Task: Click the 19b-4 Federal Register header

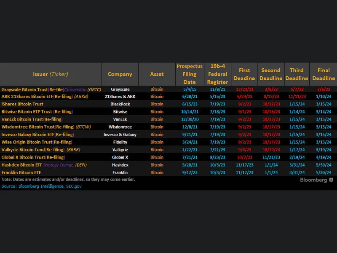Action: [x=218, y=74]
